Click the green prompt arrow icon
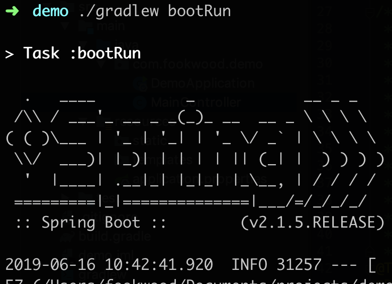392x284 pixels. [x=12, y=11]
